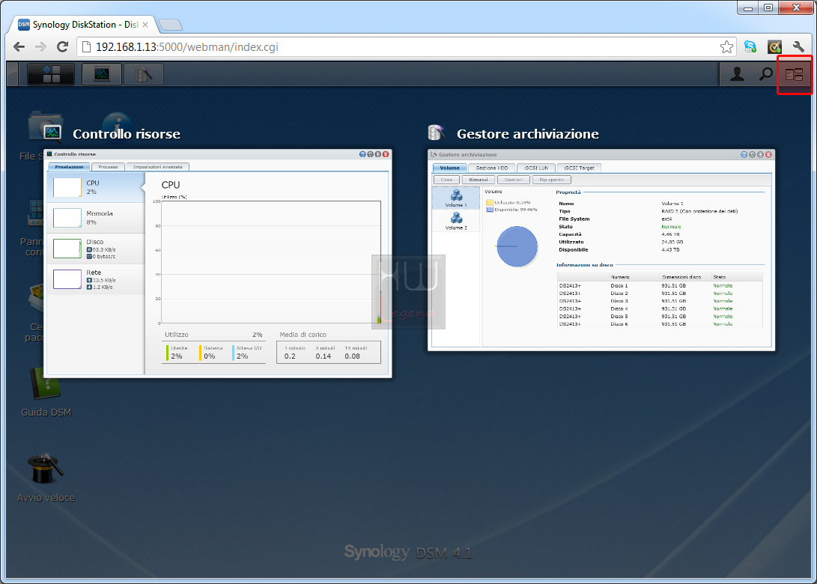Click the "Informazioni su disco" heading
Image resolution: width=817 pixels, height=584 pixels.
(585, 264)
